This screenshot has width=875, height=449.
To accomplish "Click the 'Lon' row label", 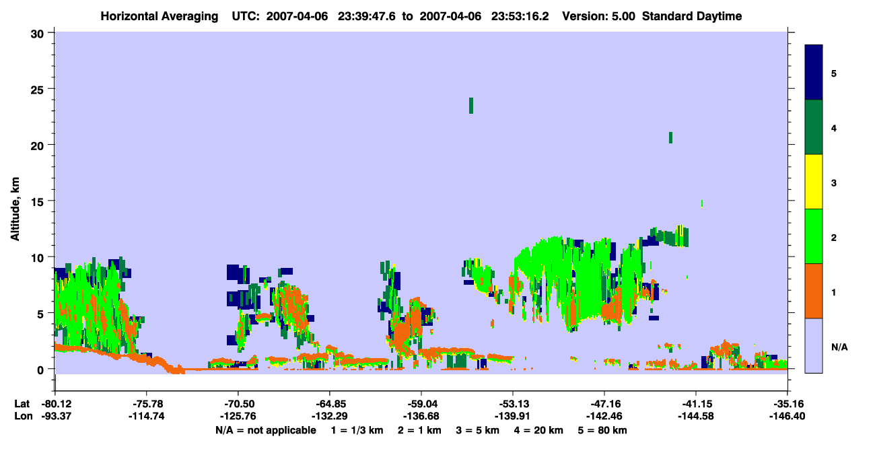I will [22, 417].
